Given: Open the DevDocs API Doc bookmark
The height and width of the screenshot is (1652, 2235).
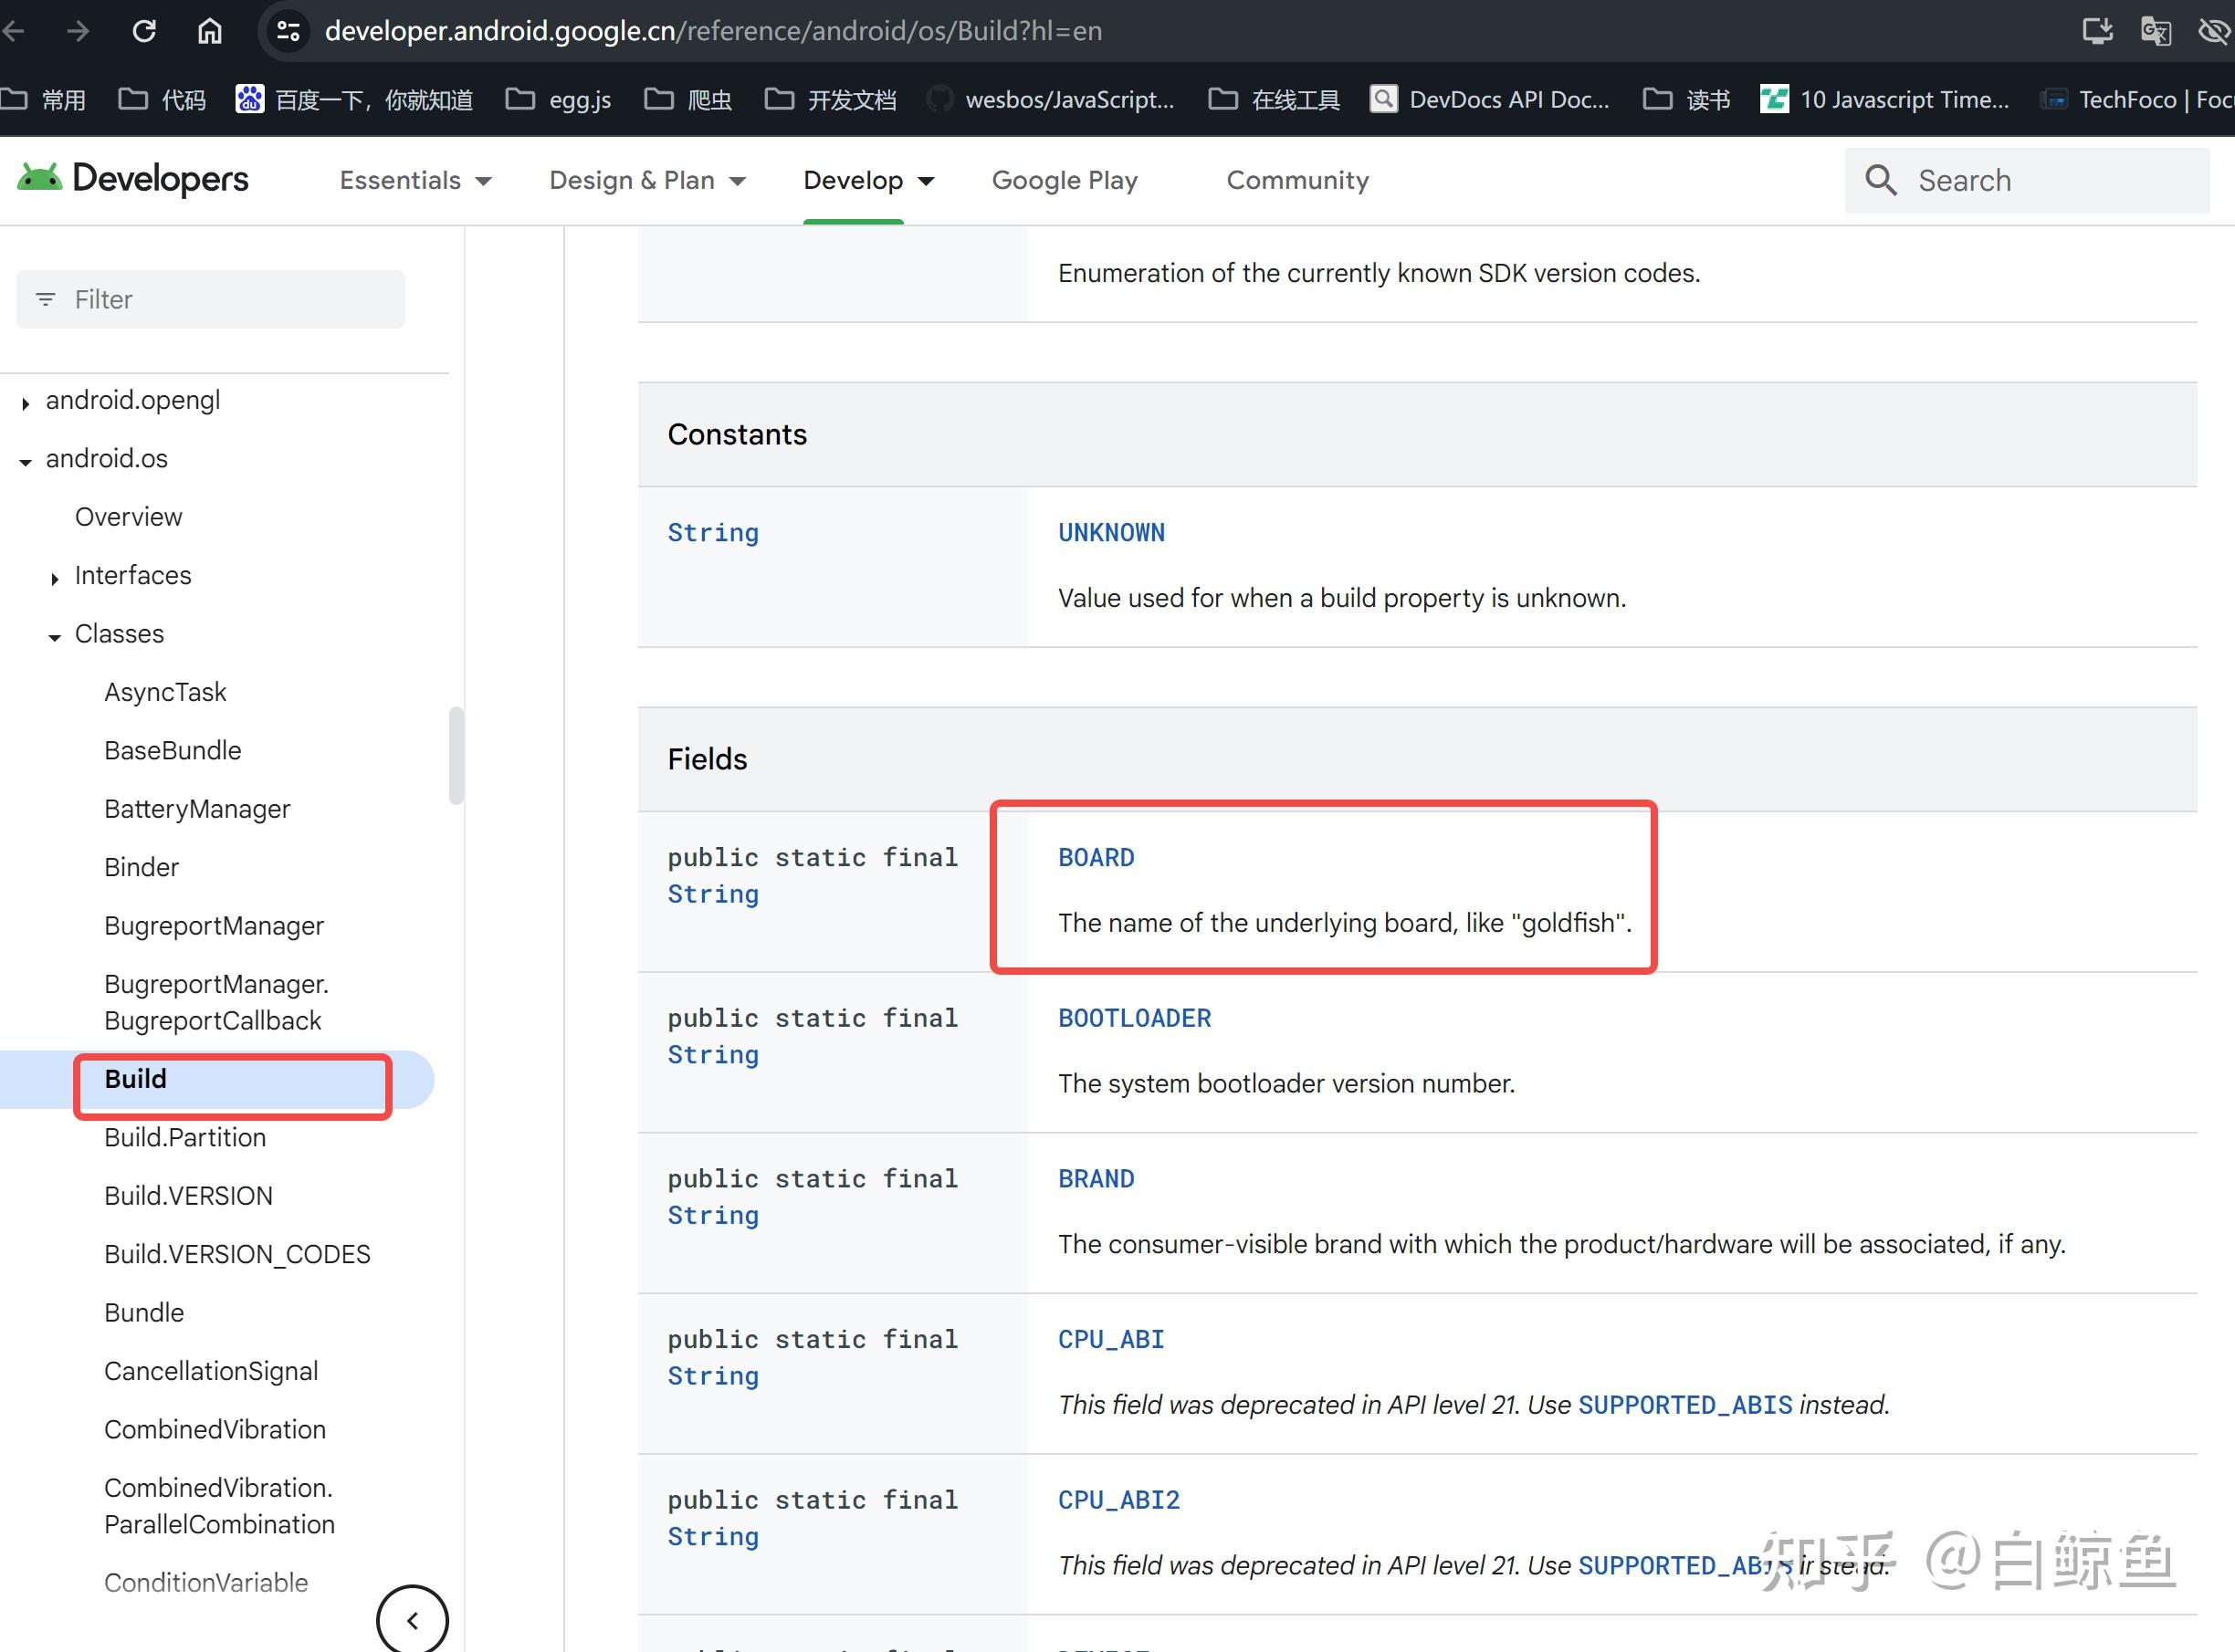Looking at the screenshot, I should tap(1491, 98).
